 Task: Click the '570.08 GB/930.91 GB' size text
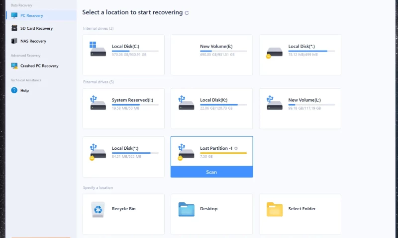pyautogui.click(x=129, y=55)
